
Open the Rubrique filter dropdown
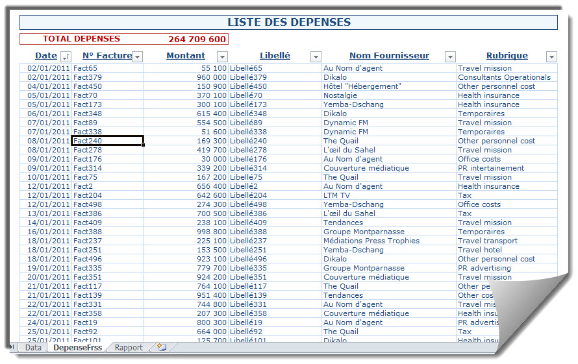(x=551, y=56)
